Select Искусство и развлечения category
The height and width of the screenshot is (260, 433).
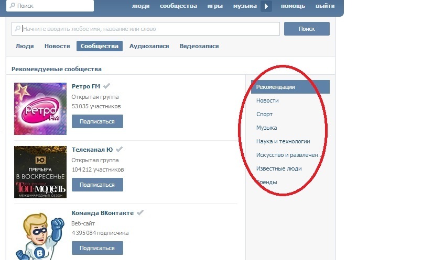click(x=288, y=155)
